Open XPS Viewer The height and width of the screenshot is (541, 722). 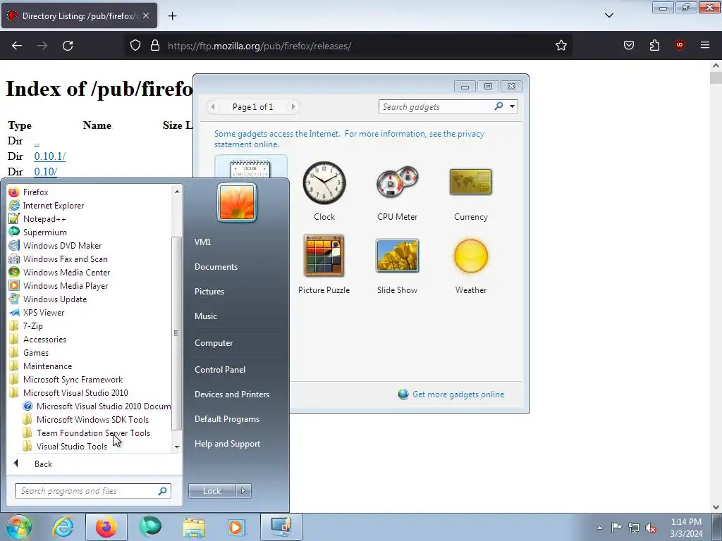[44, 312]
